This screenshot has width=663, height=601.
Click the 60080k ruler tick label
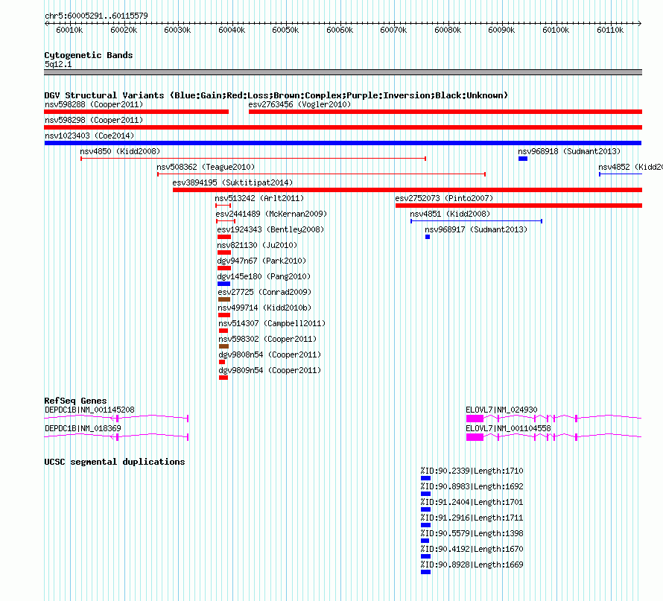point(448,30)
